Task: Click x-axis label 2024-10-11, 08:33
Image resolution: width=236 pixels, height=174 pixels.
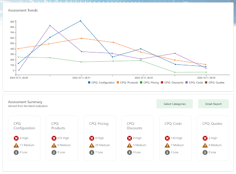Action: (x=144, y=78)
